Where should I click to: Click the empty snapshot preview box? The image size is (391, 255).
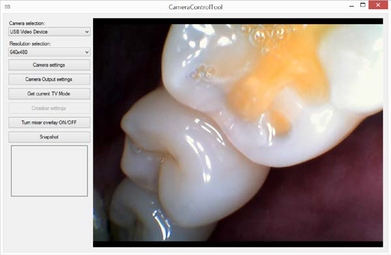[50, 171]
